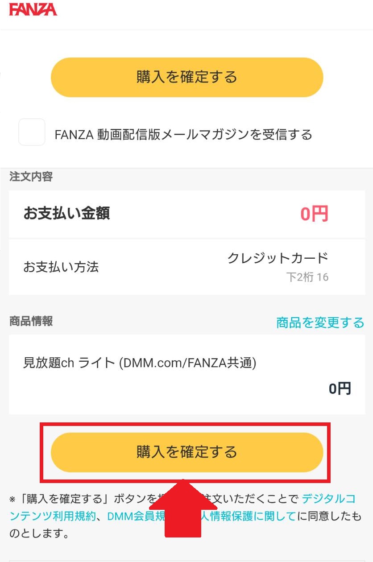Click the red 0円 payment total
This screenshot has height=562, width=373.
click(x=314, y=214)
